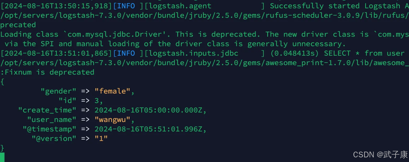
Task: Click the "wangwu" string value
Action: coord(112,119)
